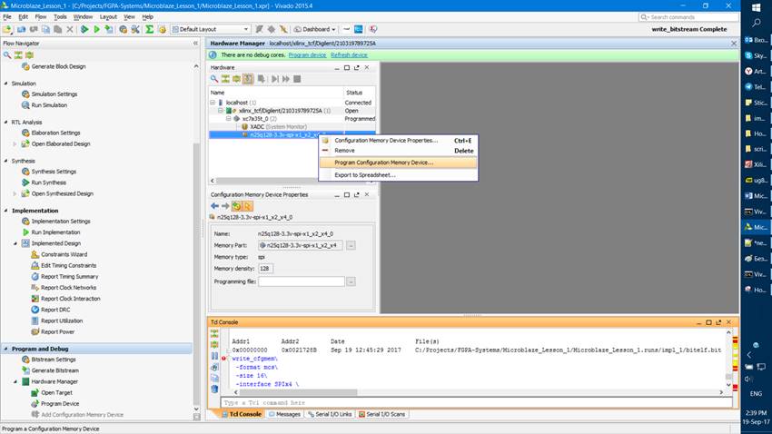Click the Tcl Console trash clear icon
772x434 pixels.
214,388
